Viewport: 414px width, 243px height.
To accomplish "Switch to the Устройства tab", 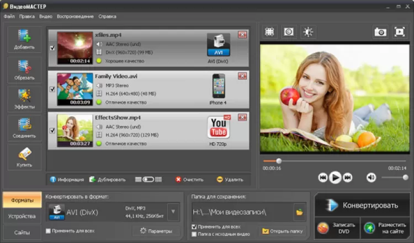I will [22, 216].
